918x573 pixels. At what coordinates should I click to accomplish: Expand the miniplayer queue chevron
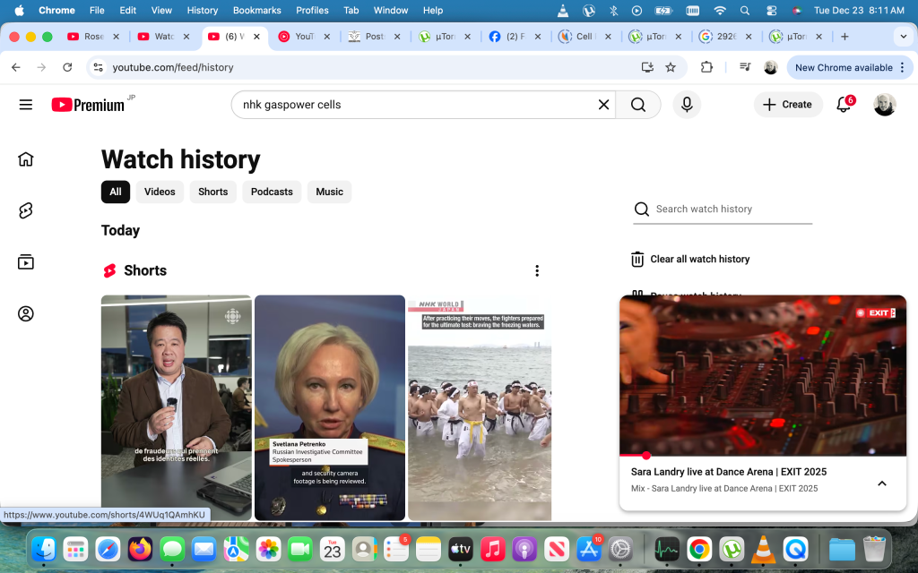click(881, 483)
